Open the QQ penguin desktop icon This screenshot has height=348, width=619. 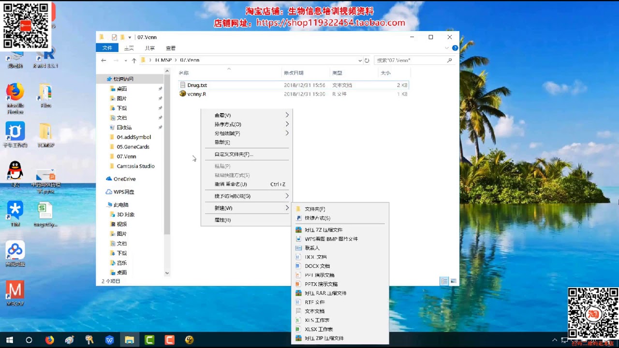click(15, 174)
